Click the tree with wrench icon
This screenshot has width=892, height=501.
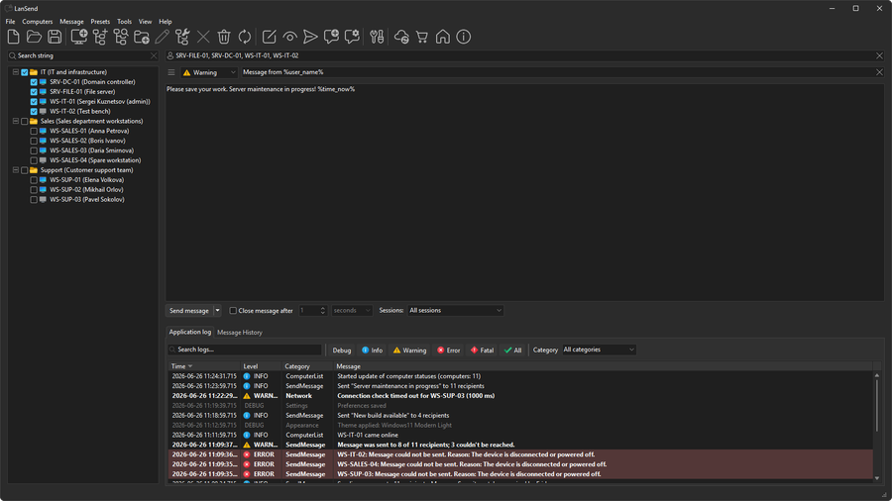pyautogui.click(x=182, y=37)
